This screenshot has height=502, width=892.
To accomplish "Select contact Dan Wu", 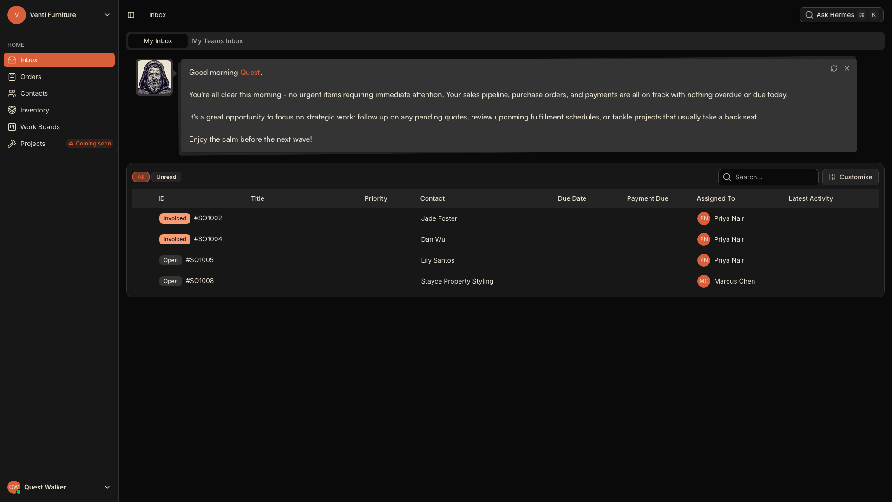I will 433,239.
